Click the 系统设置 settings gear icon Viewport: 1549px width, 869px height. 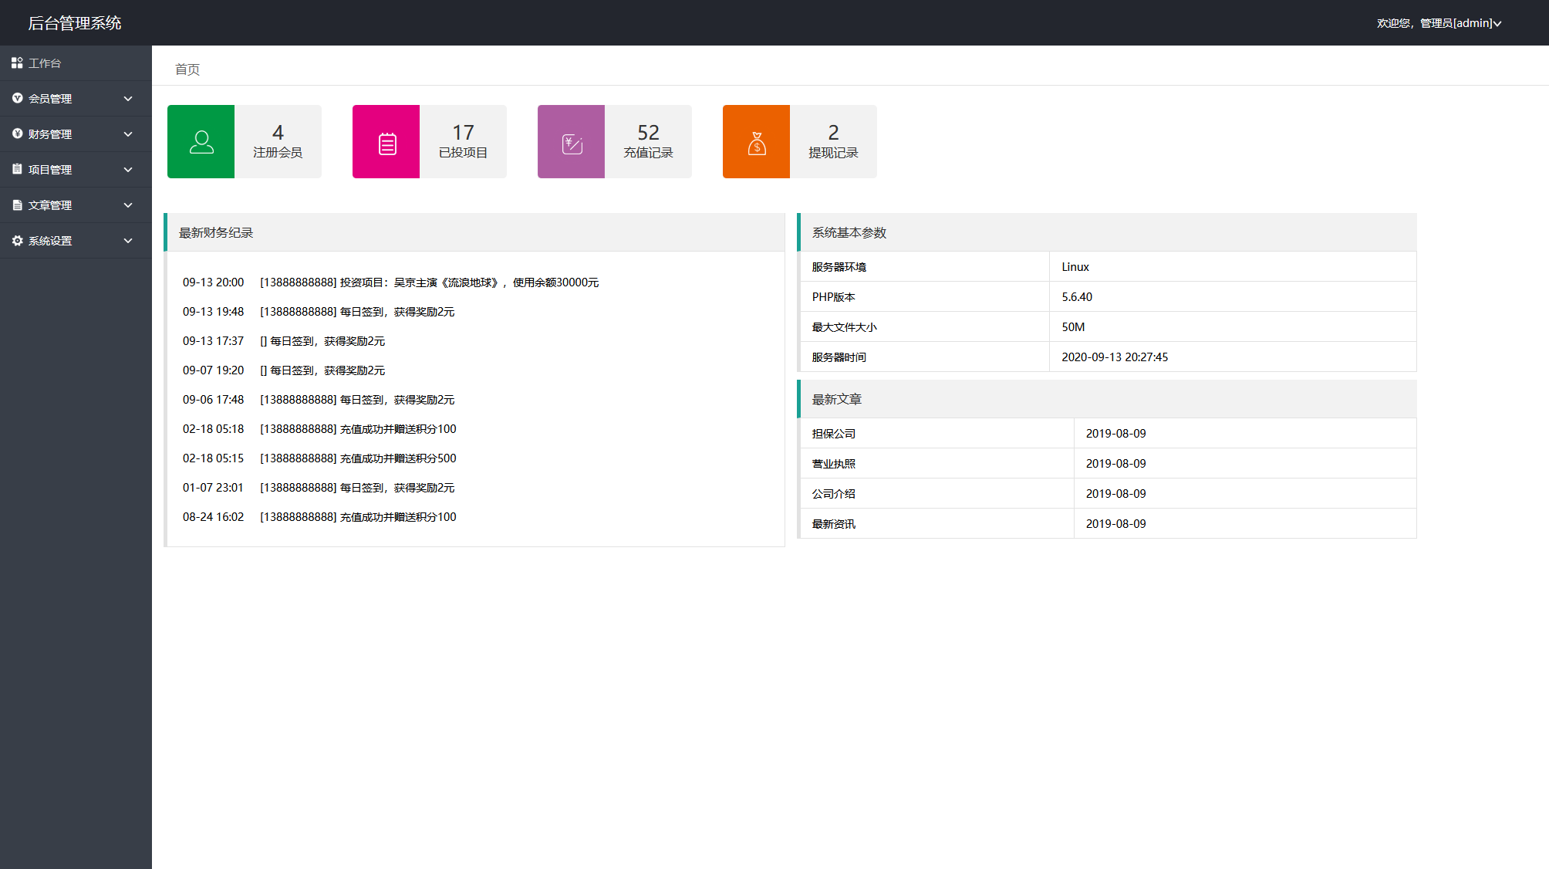tap(17, 239)
